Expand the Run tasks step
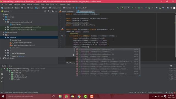The height and width of the screenshot is (99, 176). point(9,79)
